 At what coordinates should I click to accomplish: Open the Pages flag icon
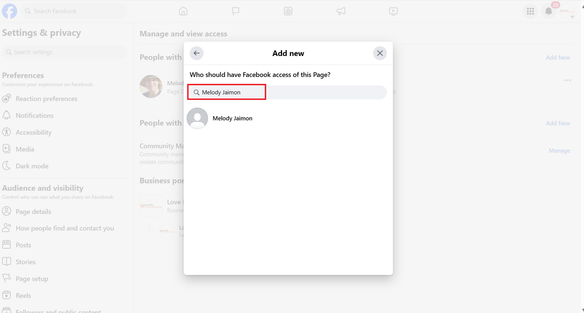click(x=236, y=11)
